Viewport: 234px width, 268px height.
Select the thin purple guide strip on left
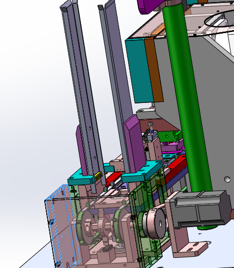[x=82, y=150]
